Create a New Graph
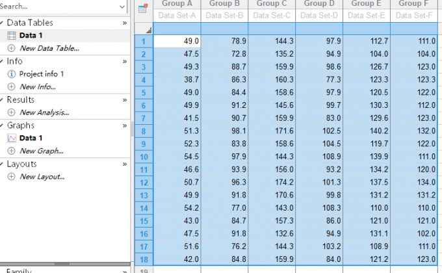Screen dimensions: 442x273 click(x=42, y=151)
